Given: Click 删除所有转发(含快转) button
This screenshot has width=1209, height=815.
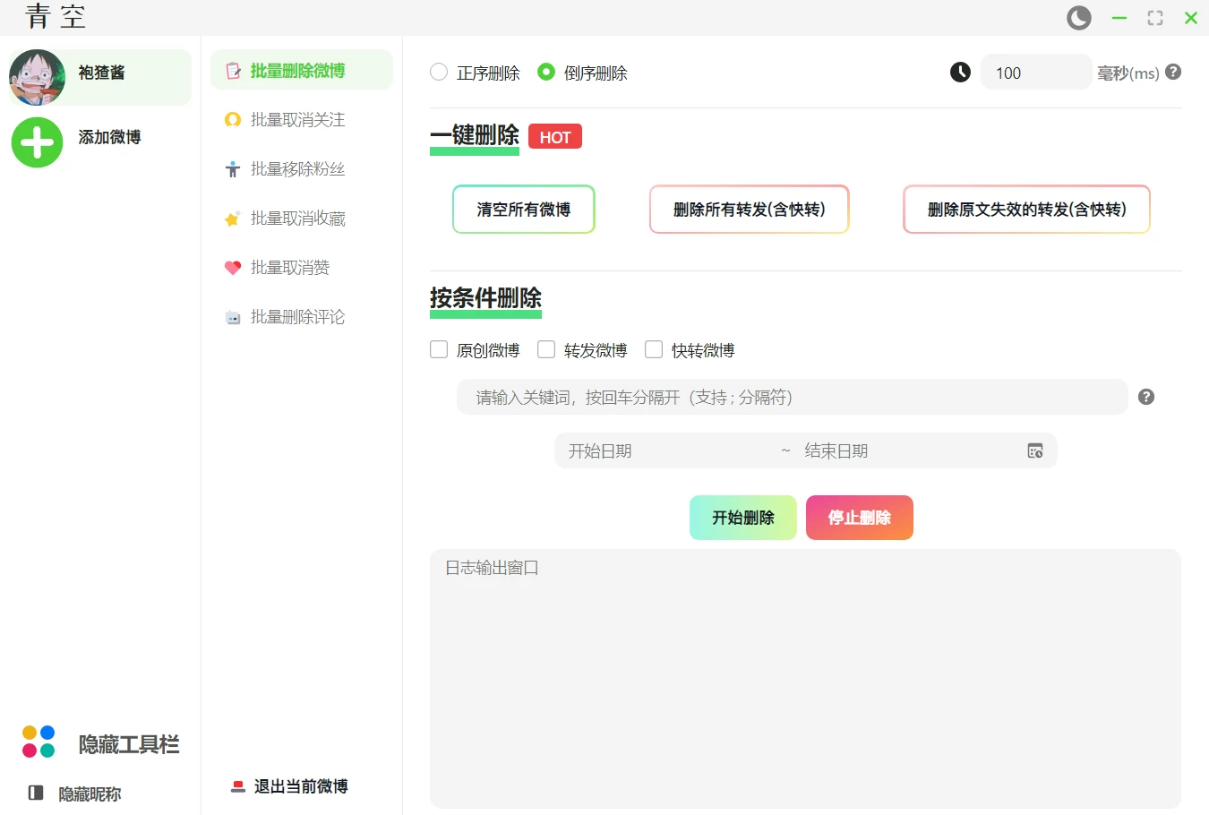Looking at the screenshot, I should [x=750, y=209].
